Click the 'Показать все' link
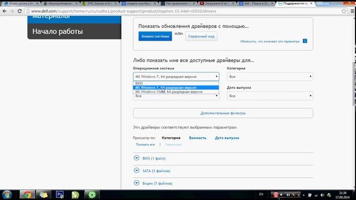 [145, 144]
